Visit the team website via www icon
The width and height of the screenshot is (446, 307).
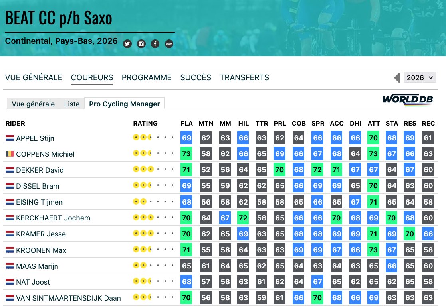pos(169,44)
